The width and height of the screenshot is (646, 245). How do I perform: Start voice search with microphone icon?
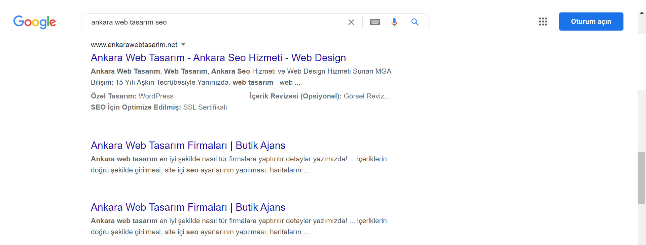394,22
